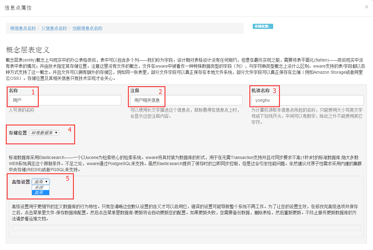Go to the 父信息点名称 breadcrumb

tap(54, 28)
